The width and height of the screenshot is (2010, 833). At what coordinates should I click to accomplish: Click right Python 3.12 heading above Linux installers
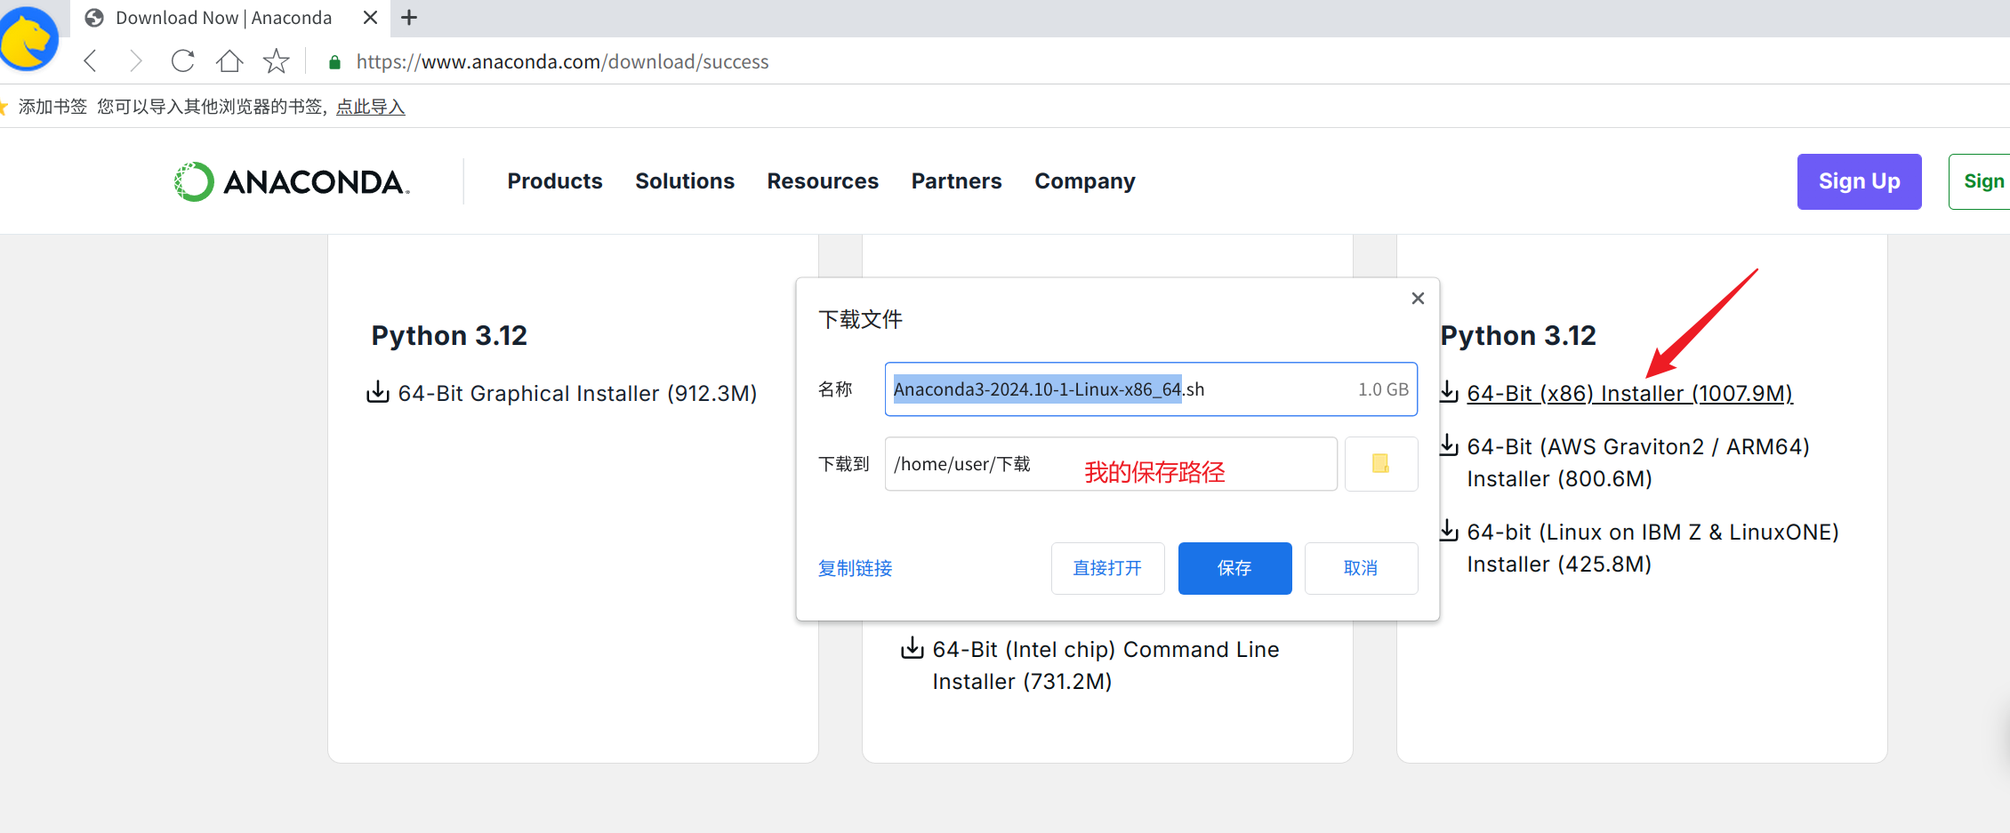1518,335
